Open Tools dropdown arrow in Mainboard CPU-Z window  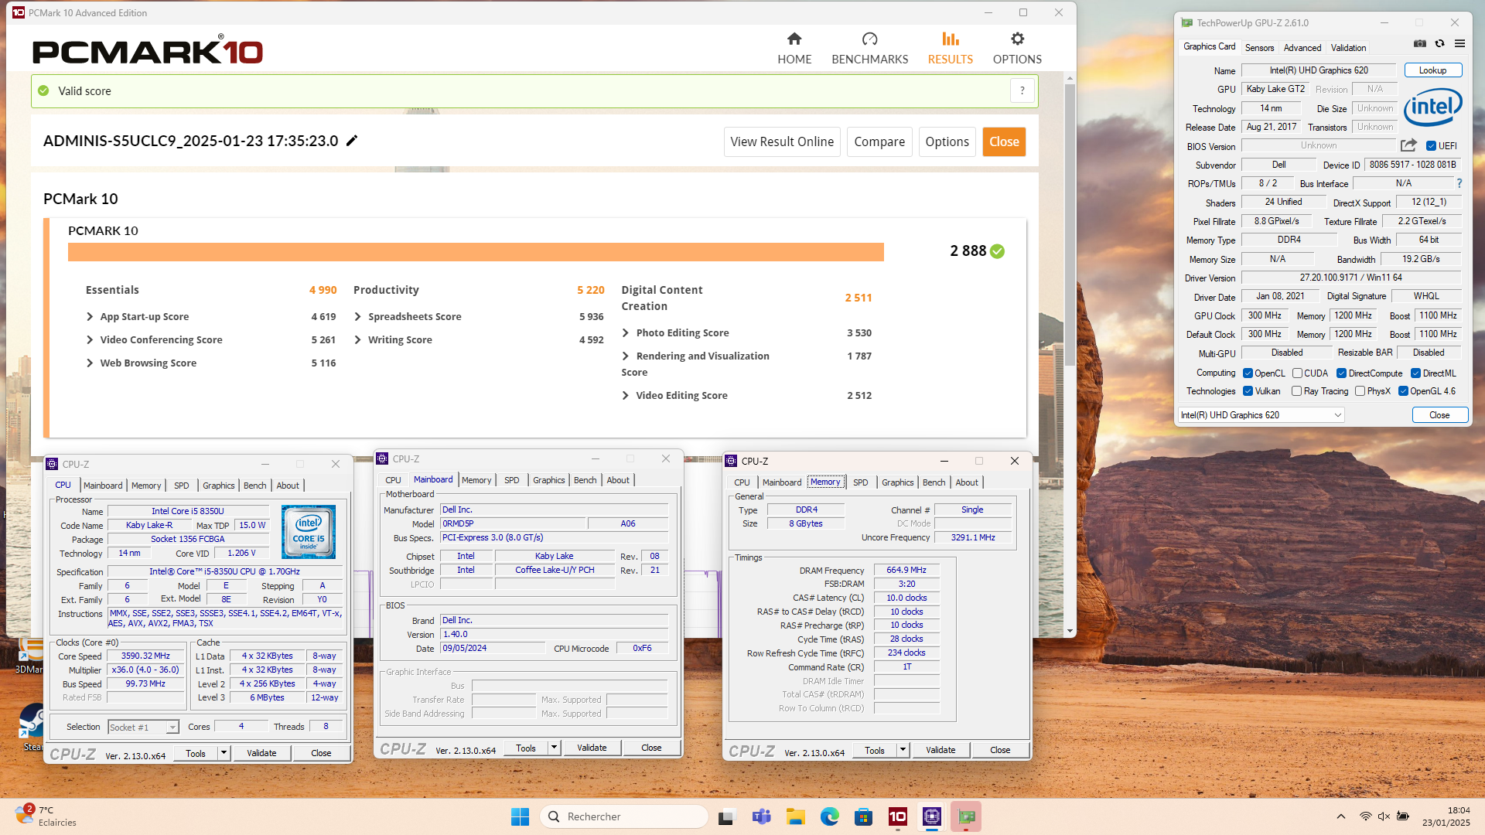(x=554, y=748)
